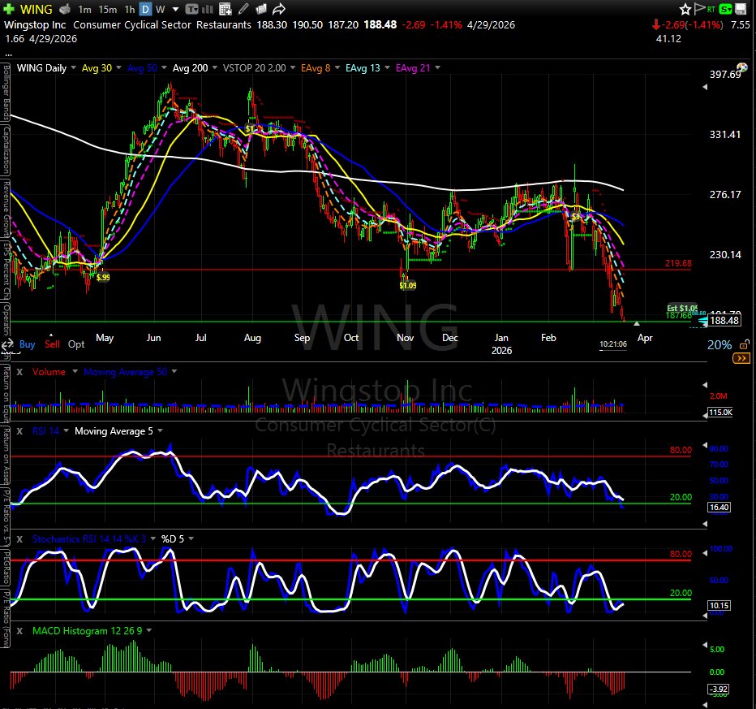Open RSI 14 indicator dropdown
Image resolution: width=756 pixels, height=709 pixels.
coord(66,431)
